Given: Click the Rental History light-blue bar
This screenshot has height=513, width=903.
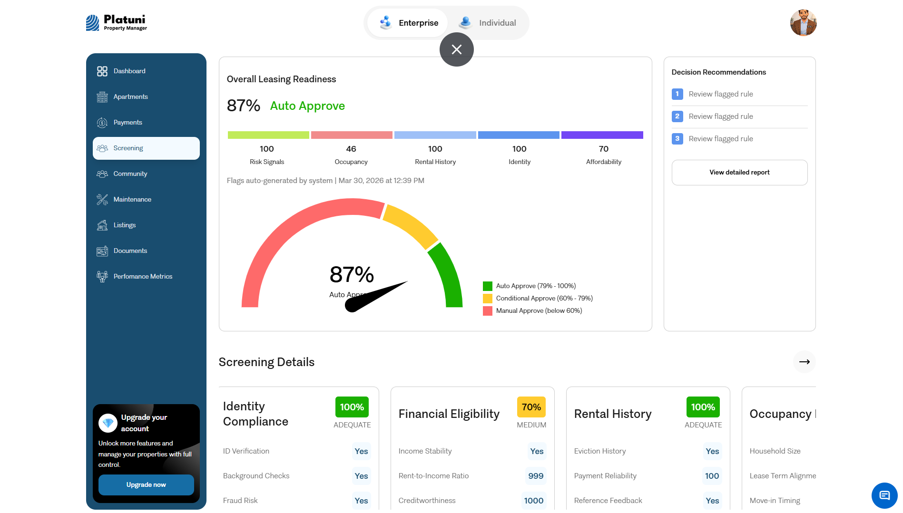Looking at the screenshot, I should [435, 135].
